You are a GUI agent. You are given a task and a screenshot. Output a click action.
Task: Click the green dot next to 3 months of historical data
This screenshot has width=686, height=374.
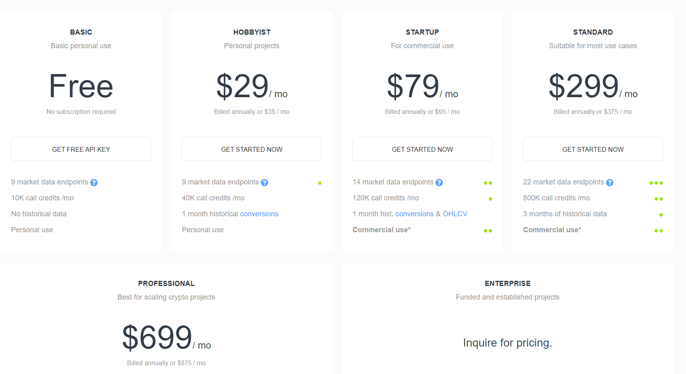660,214
